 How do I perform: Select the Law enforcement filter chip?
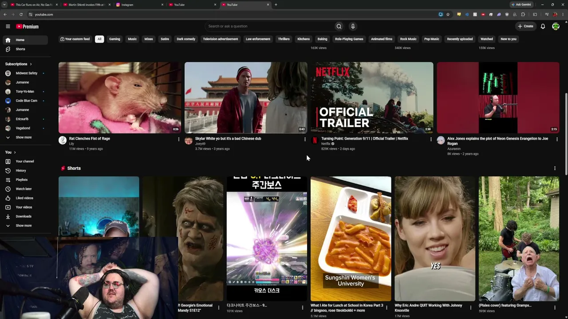pos(258,39)
